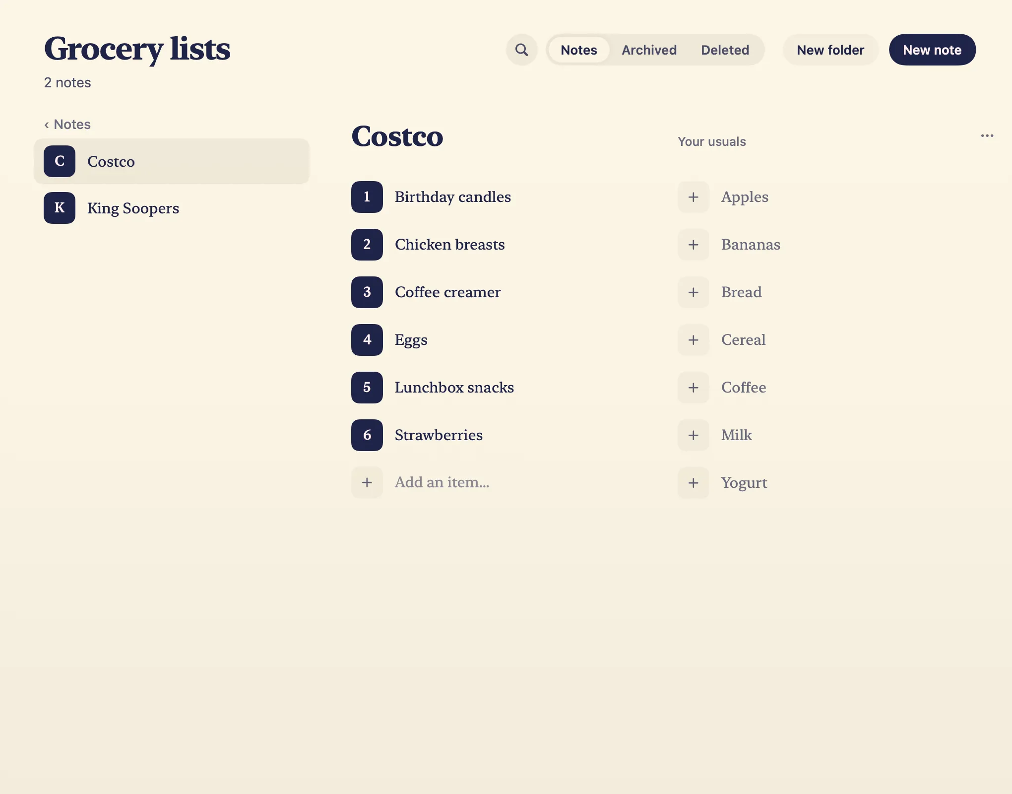Click the plus icon beside Add an item
1012x794 pixels.
click(x=367, y=482)
